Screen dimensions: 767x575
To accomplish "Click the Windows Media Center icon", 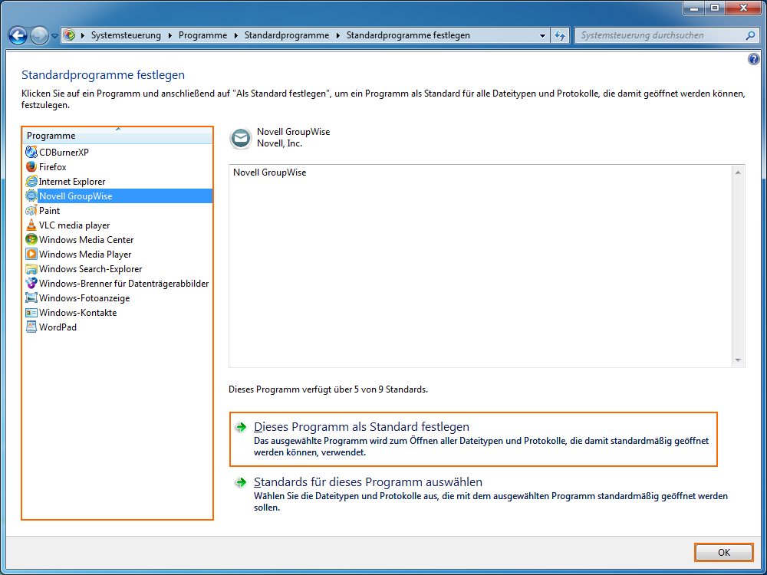I will [x=31, y=239].
